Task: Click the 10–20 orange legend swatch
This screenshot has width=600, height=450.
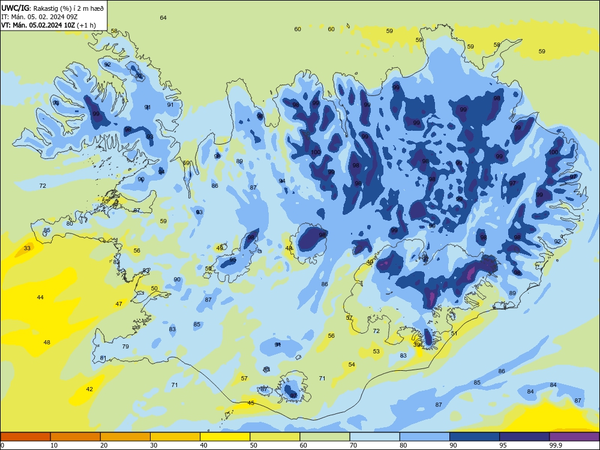Action: pyautogui.click(x=76, y=437)
